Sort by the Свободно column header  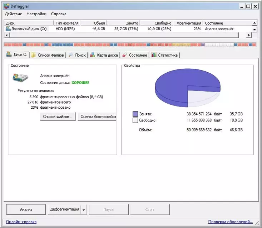click(157, 23)
